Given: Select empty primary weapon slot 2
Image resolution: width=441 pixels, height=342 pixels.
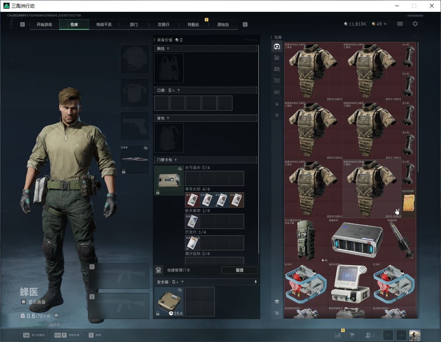Looking at the screenshot, I should (x=119, y=306).
